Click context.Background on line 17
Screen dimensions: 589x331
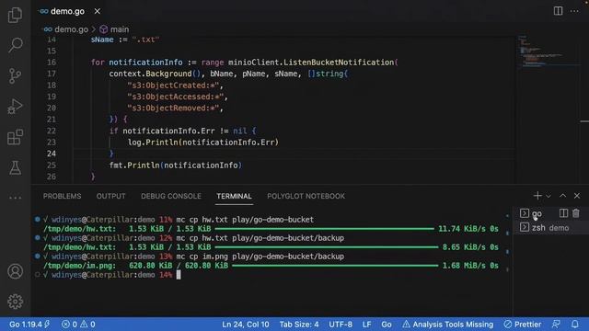(150, 74)
